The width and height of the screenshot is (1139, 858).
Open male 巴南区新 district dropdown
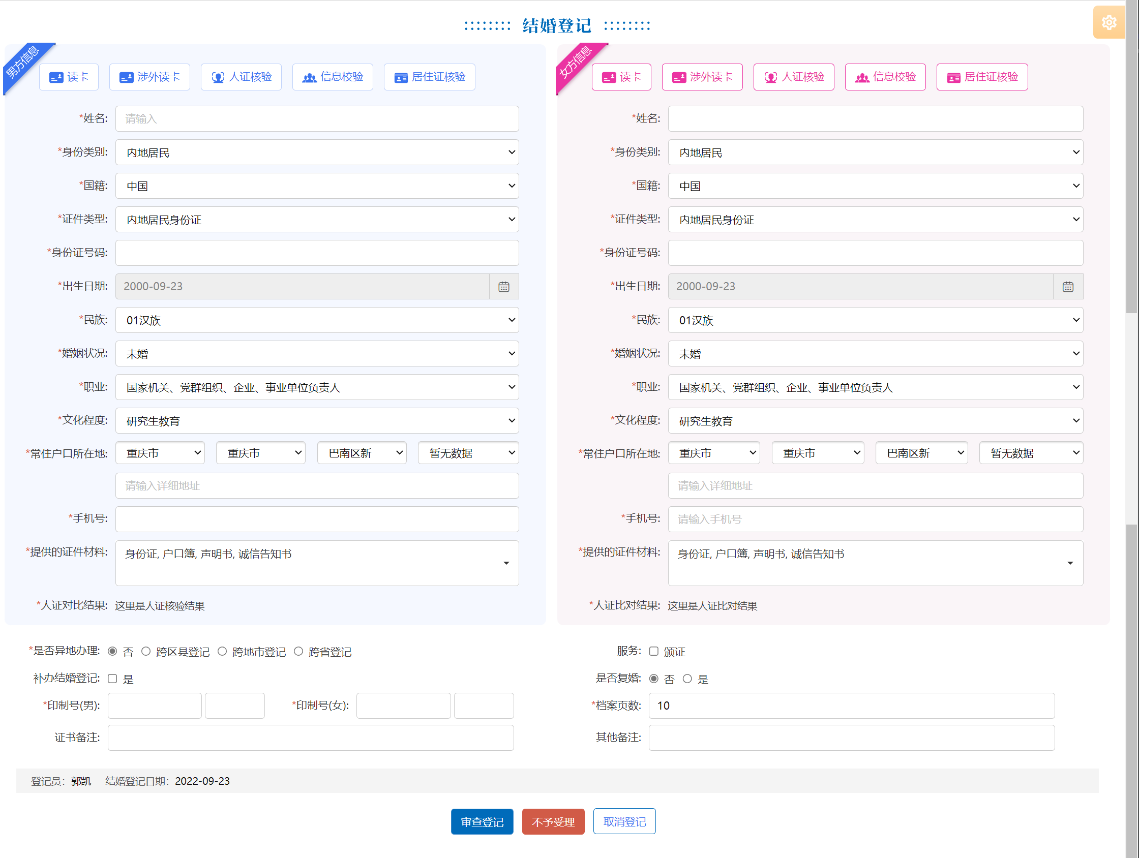pyautogui.click(x=362, y=453)
